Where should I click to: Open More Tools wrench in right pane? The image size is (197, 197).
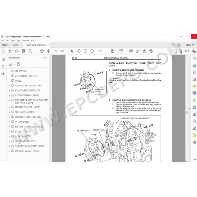point(194,142)
